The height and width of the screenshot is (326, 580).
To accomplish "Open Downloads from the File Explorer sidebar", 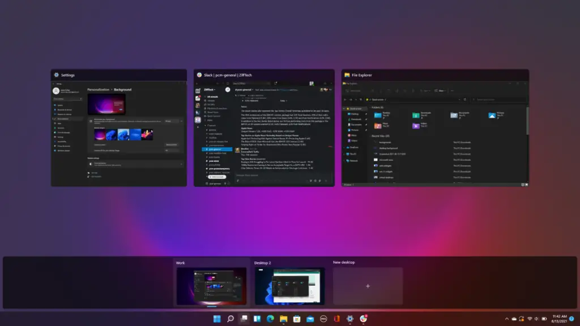I will pos(356,119).
